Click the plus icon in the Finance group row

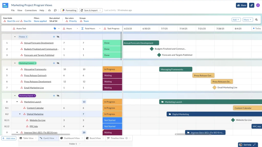coord(54,37)
